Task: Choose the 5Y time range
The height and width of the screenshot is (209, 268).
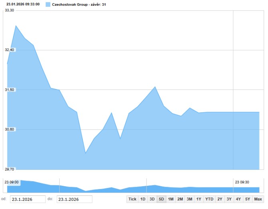Action: click(x=248, y=199)
